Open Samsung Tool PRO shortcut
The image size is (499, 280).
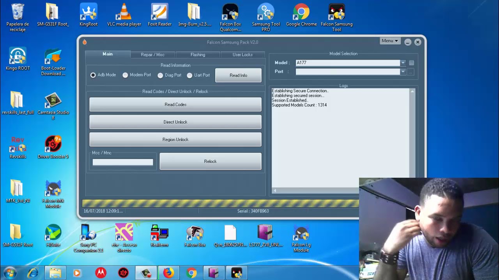[266, 17]
